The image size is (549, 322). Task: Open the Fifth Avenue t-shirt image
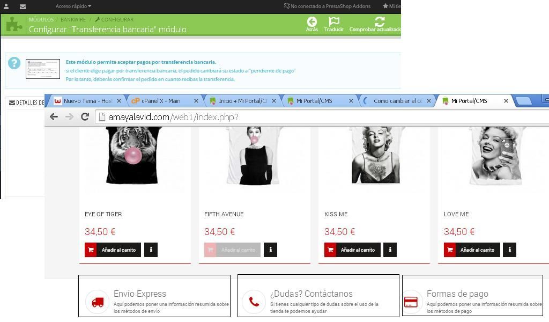coord(255,156)
